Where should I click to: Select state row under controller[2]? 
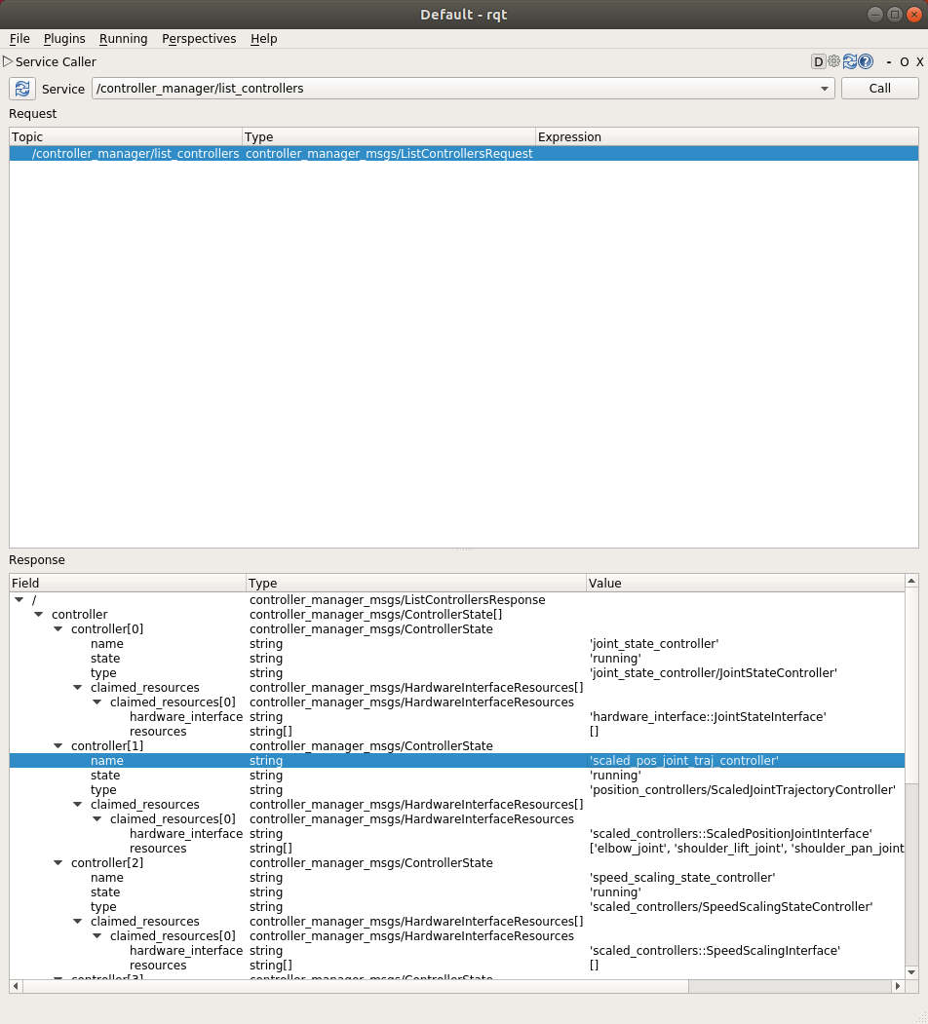point(457,892)
